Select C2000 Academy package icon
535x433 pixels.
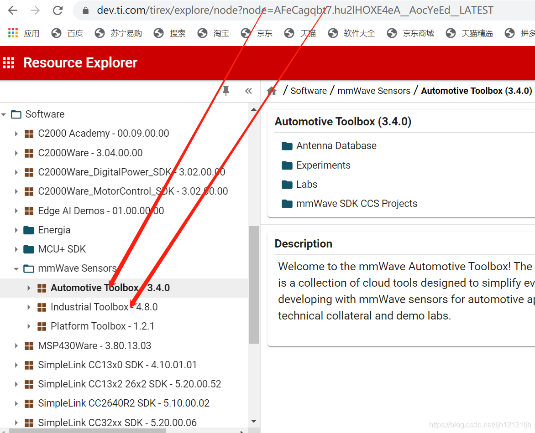tap(29, 134)
